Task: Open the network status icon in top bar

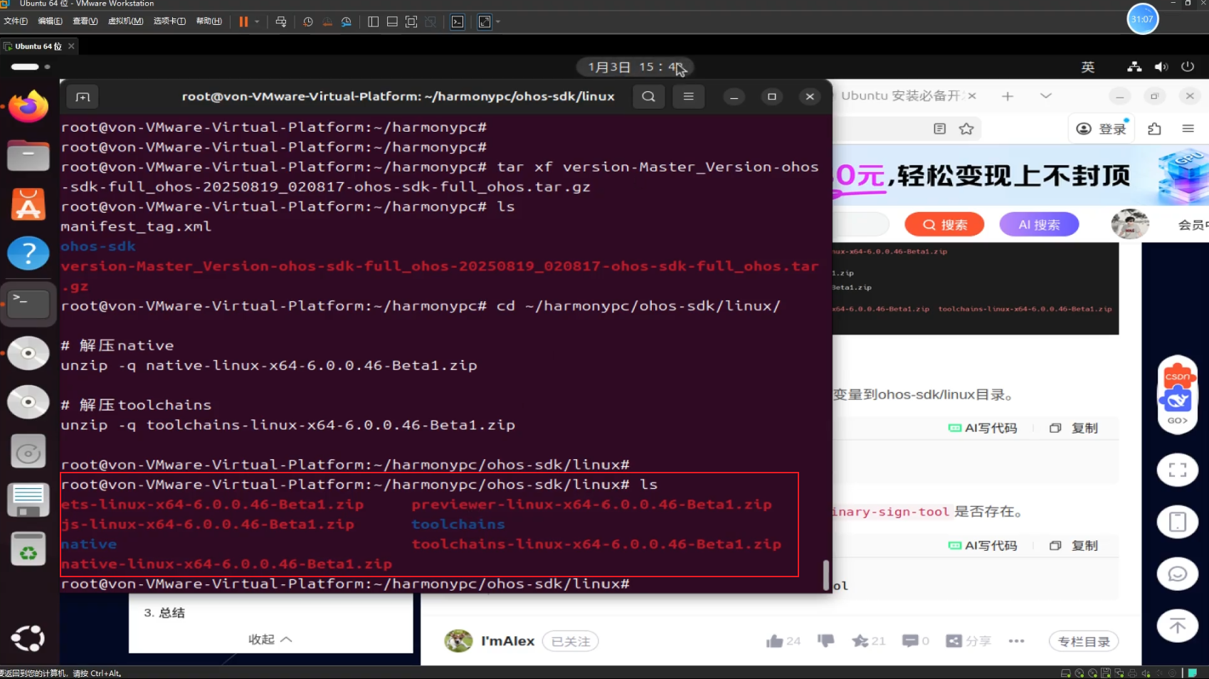Action: tap(1135, 67)
